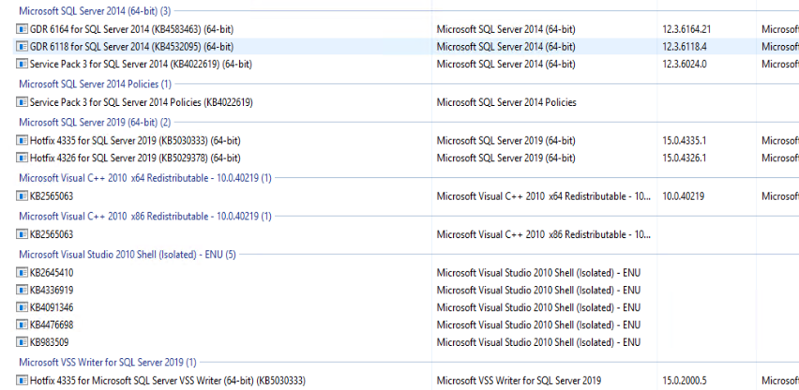Click program cell in the Hotfix 4326 row

point(506,157)
